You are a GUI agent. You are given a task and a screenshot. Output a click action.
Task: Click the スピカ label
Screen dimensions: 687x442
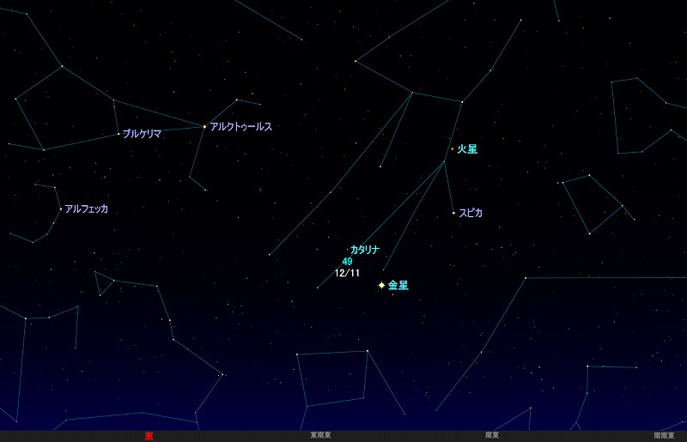(471, 213)
